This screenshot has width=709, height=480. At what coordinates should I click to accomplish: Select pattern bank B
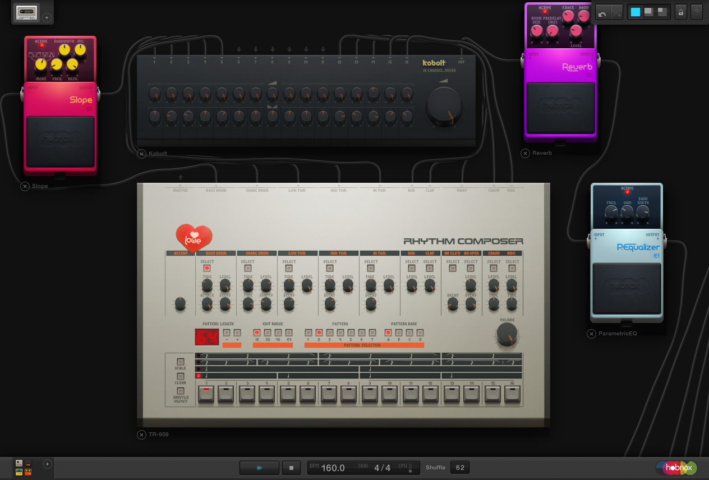(398, 333)
